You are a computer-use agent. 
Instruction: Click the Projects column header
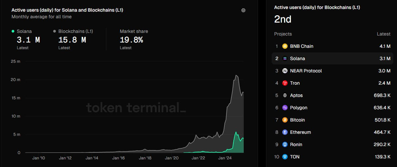coord(283,34)
